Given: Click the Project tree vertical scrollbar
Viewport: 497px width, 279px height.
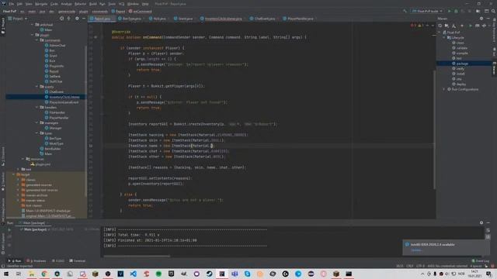Looking at the screenshot, I should [x=86, y=120].
